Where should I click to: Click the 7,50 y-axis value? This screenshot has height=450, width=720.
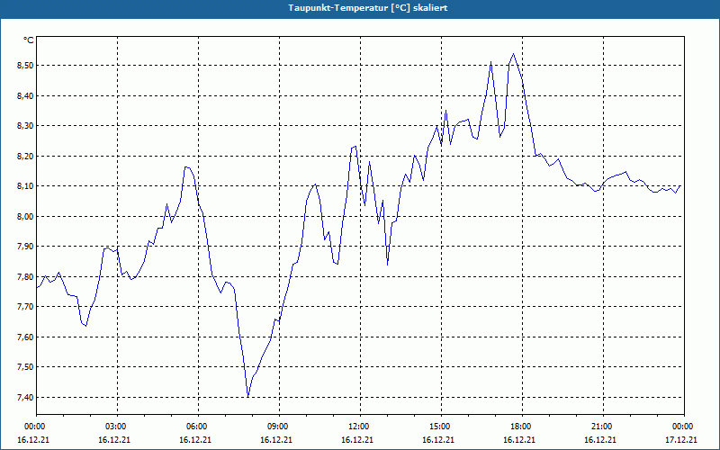25,367
